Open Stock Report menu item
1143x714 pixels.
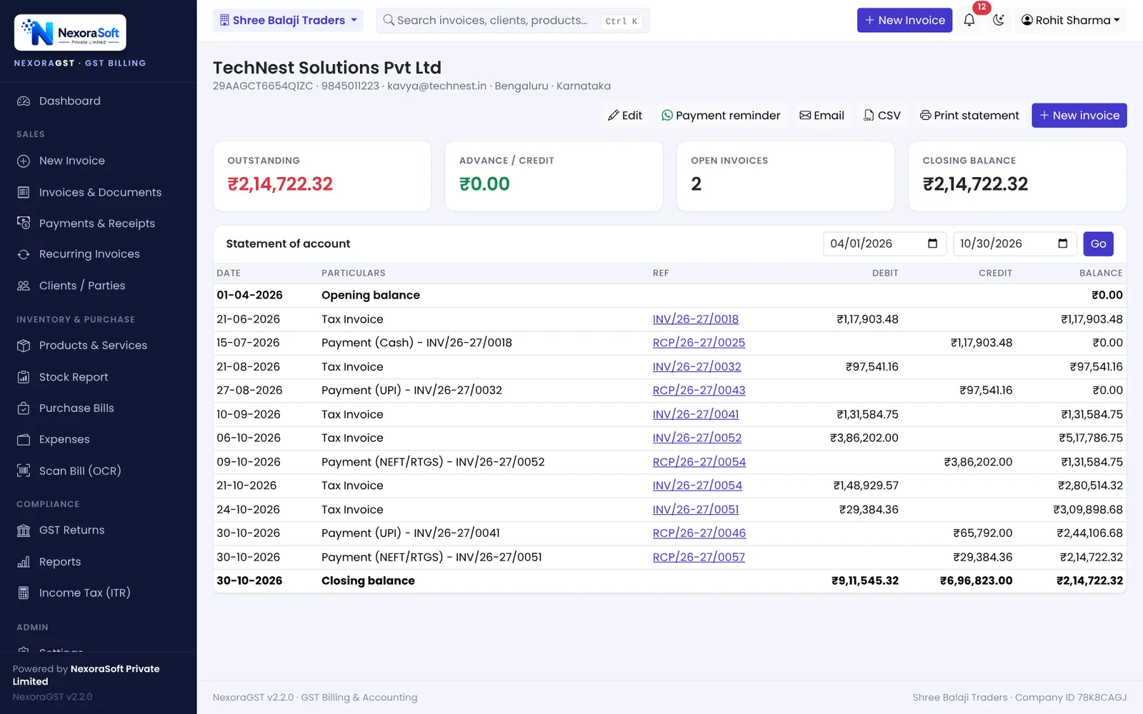(74, 377)
